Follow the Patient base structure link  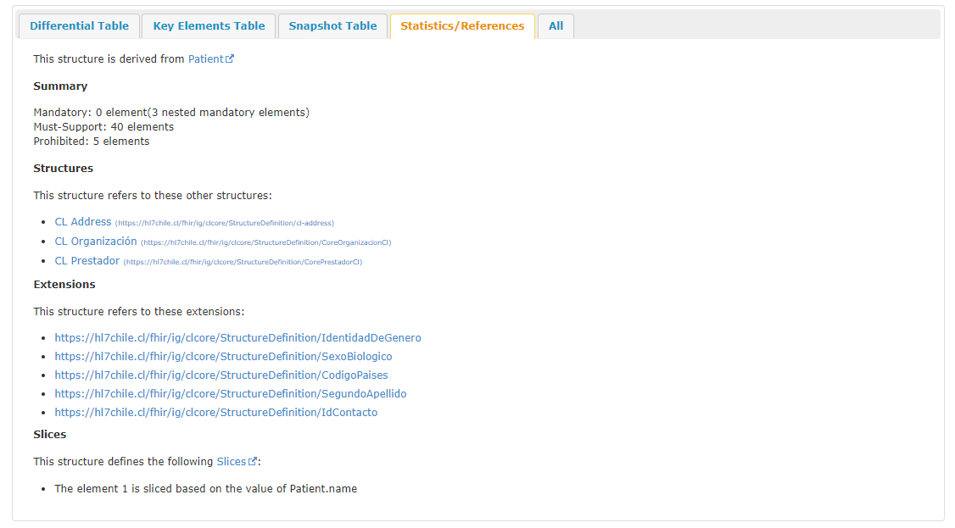205,59
